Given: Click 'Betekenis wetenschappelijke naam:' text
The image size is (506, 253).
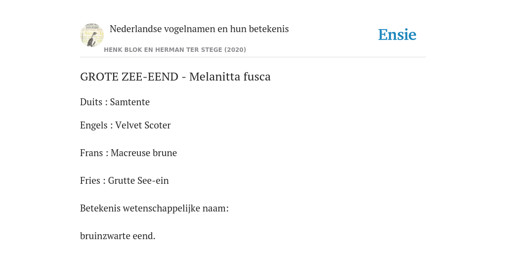Looking at the screenshot, I should click(154, 209).
